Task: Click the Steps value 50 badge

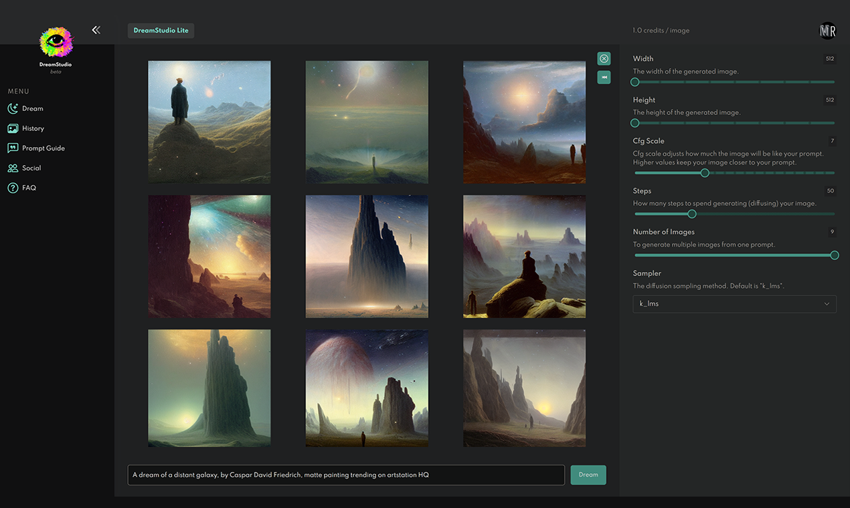Action: pos(831,190)
